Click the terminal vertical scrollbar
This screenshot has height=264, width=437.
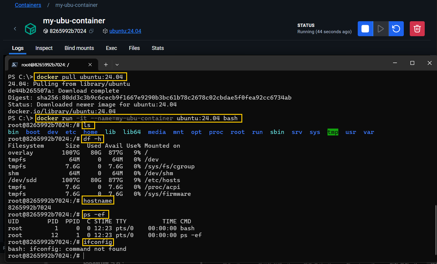(x=436, y=230)
